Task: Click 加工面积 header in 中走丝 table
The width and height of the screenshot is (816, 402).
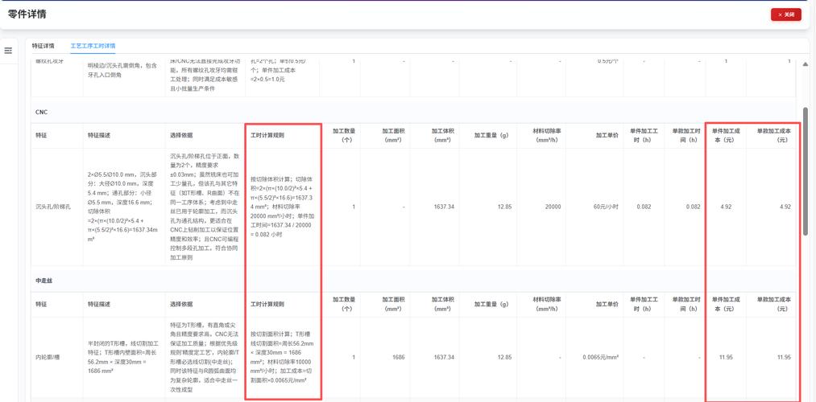Action: point(394,304)
